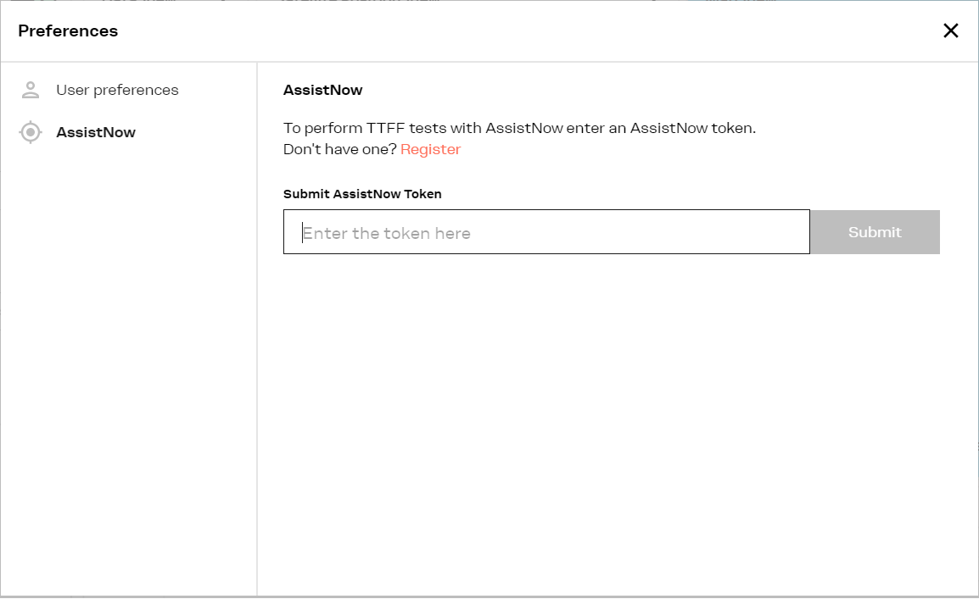Click the Submit token button

875,232
